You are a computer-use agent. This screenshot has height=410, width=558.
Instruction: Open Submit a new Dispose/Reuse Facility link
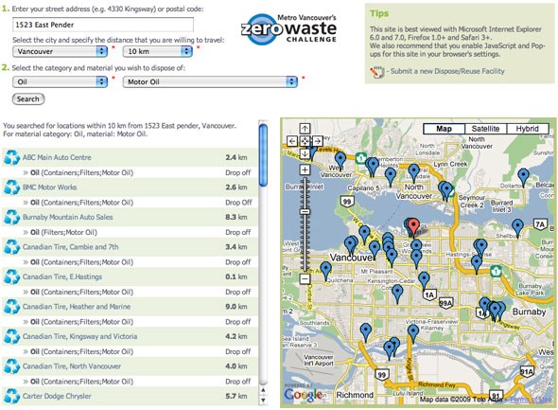[x=447, y=71]
